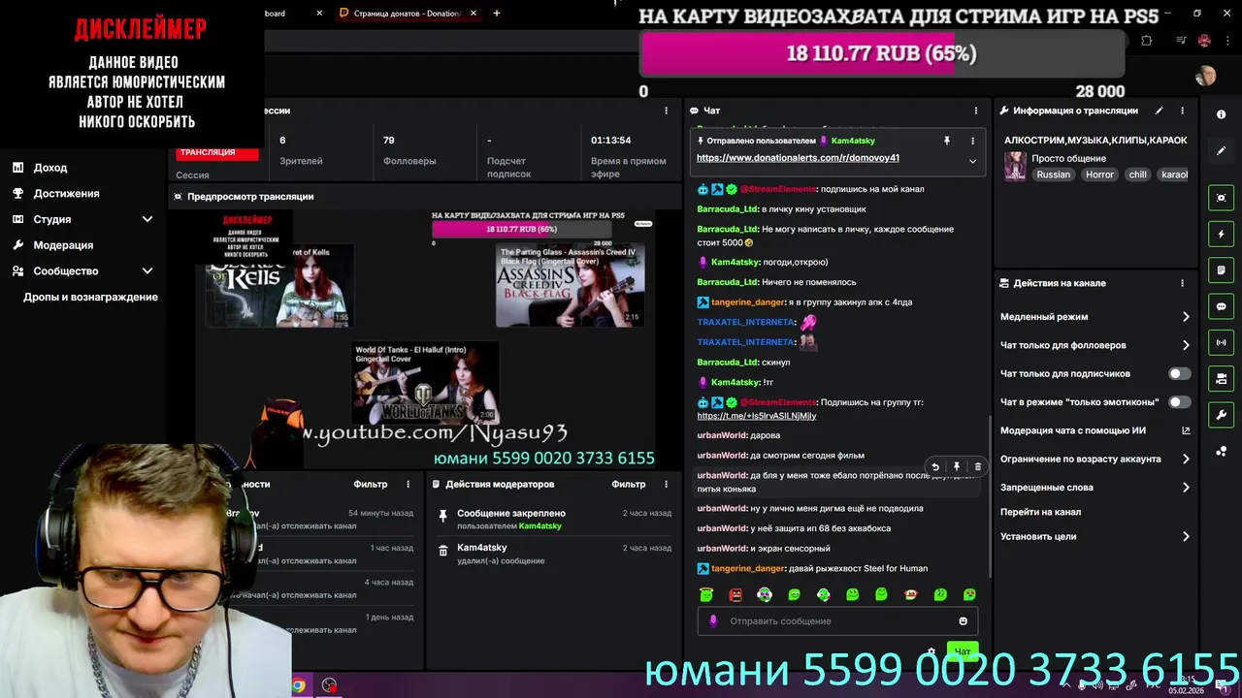Open Действия на канале three-dot menu
The height and width of the screenshot is (698, 1242).
[1182, 283]
